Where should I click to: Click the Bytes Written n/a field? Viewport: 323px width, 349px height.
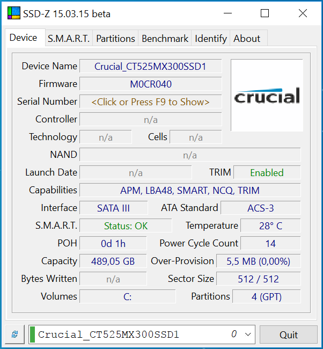(113, 279)
